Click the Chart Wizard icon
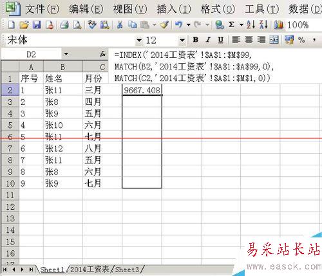The image size is (322, 276). 279,25
